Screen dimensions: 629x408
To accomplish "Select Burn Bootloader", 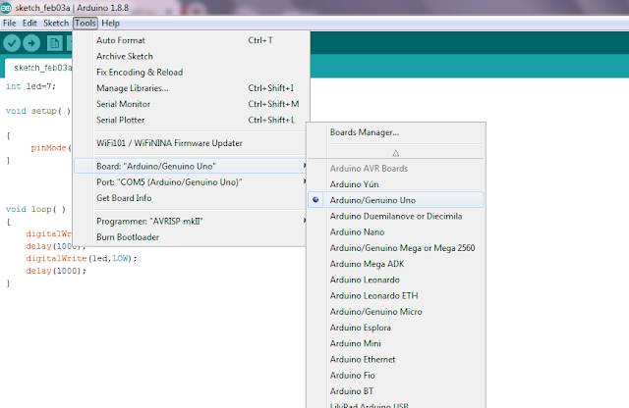I will 191,237.
